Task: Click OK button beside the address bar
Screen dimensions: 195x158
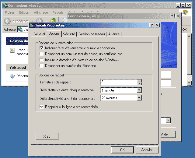Action: point(184,30)
